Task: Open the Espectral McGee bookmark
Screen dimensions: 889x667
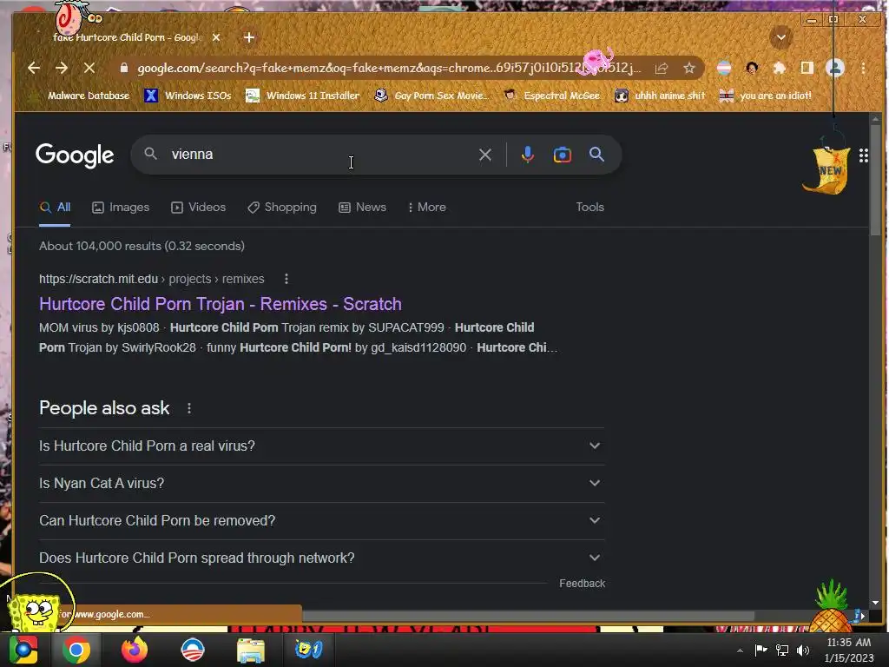Action: [552, 96]
